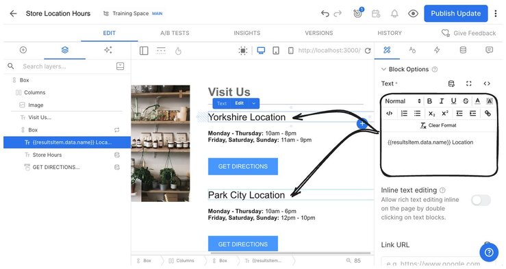Open the three-dot more options menu
This screenshot has width=506, height=269.
tap(496, 14)
